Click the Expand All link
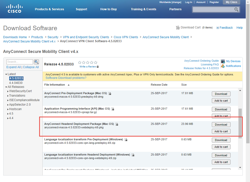The width and height of the screenshot is (250, 182). [x=13, y=67]
